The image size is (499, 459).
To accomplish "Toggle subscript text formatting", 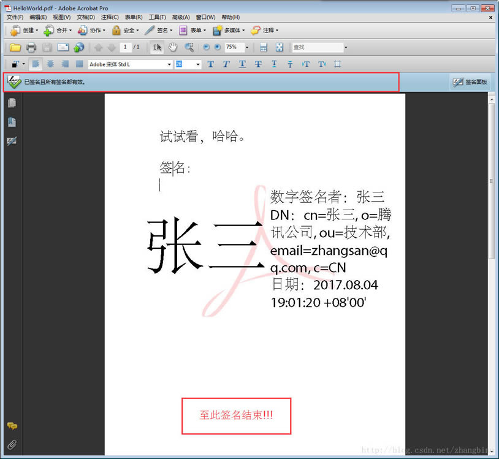I will coord(290,64).
